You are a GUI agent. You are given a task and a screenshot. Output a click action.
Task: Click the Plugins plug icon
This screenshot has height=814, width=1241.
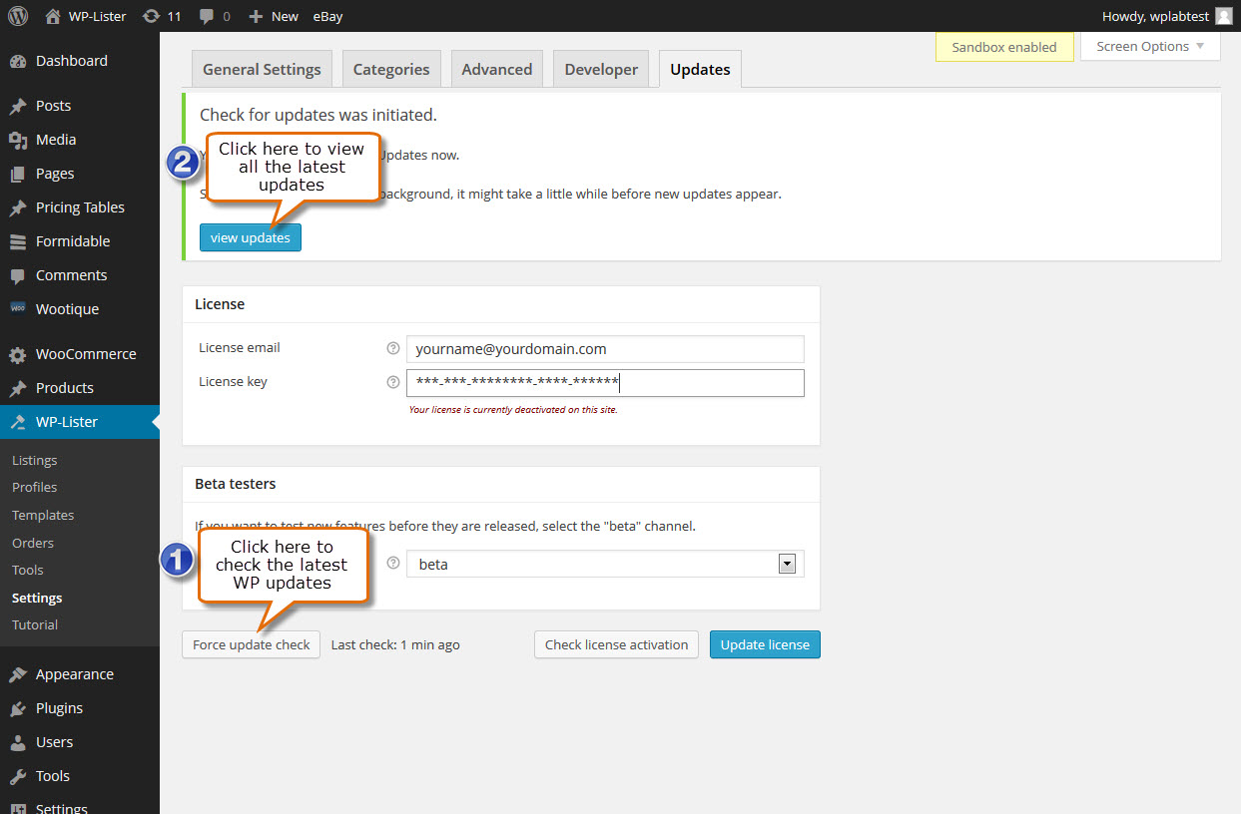(x=18, y=708)
